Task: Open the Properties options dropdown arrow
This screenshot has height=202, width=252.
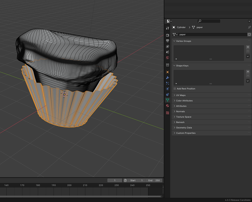Action: click(x=249, y=21)
